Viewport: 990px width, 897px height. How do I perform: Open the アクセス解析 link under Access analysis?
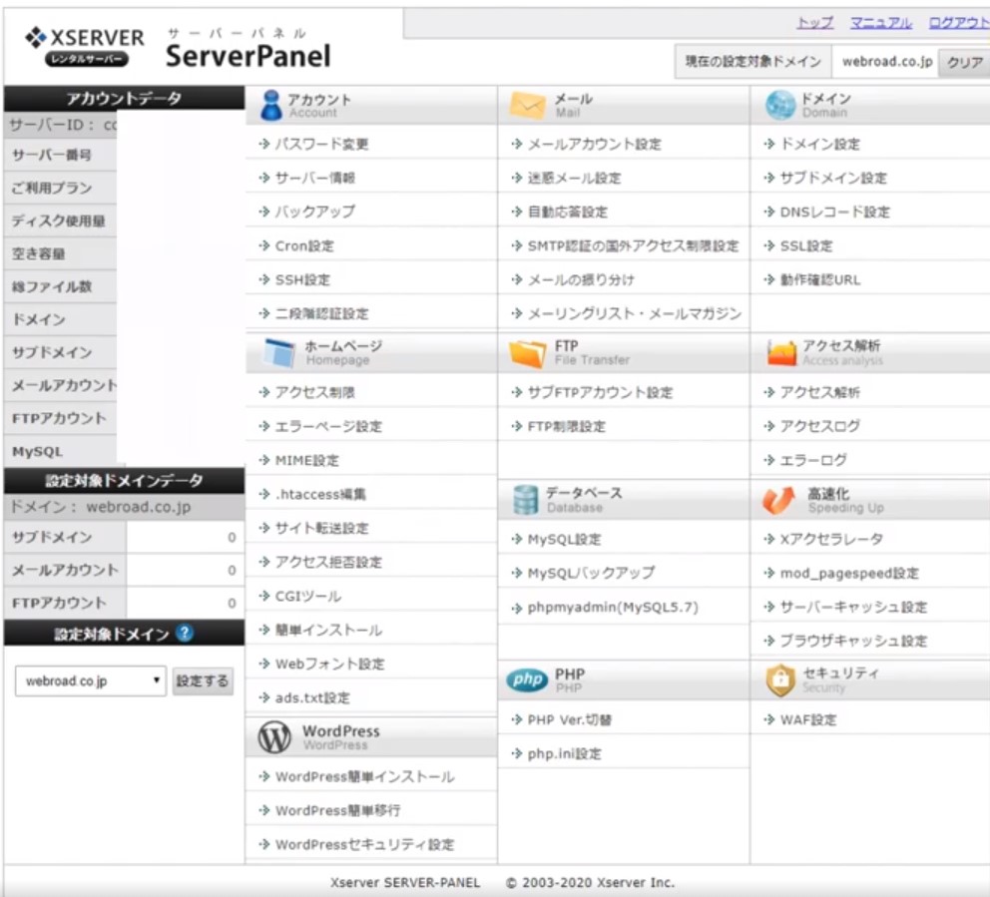[x=819, y=392]
